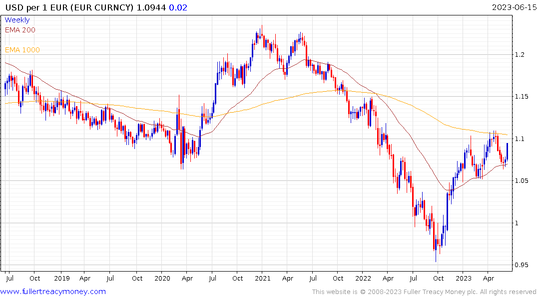Image resolution: width=537 pixels, height=299 pixels.
Task: Select the last price value 1.0944
Action: (151, 7)
